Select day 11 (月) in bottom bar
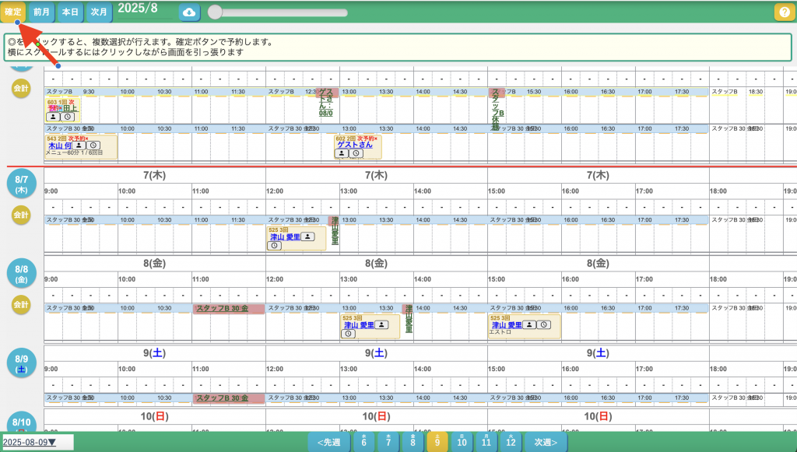This screenshot has height=452, width=797. [486, 442]
